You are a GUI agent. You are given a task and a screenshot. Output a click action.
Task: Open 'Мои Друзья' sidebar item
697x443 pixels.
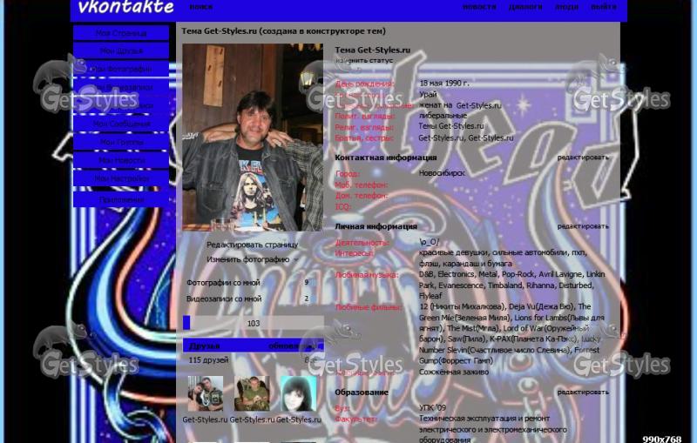coord(121,50)
